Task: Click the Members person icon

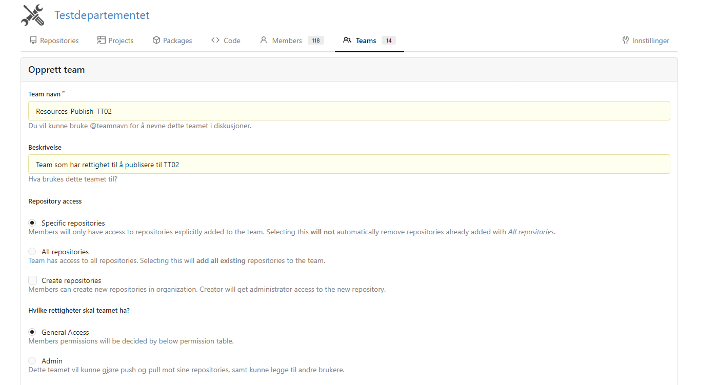Action: click(x=264, y=40)
